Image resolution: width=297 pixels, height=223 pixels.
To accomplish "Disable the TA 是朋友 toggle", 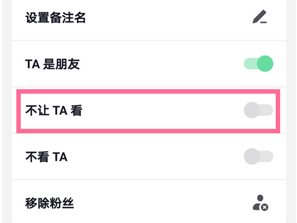I will 258,64.
